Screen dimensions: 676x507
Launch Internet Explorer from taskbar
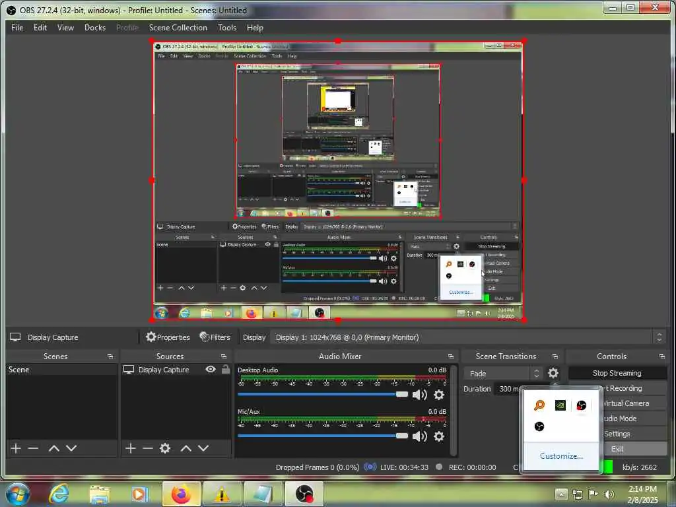coord(59,494)
